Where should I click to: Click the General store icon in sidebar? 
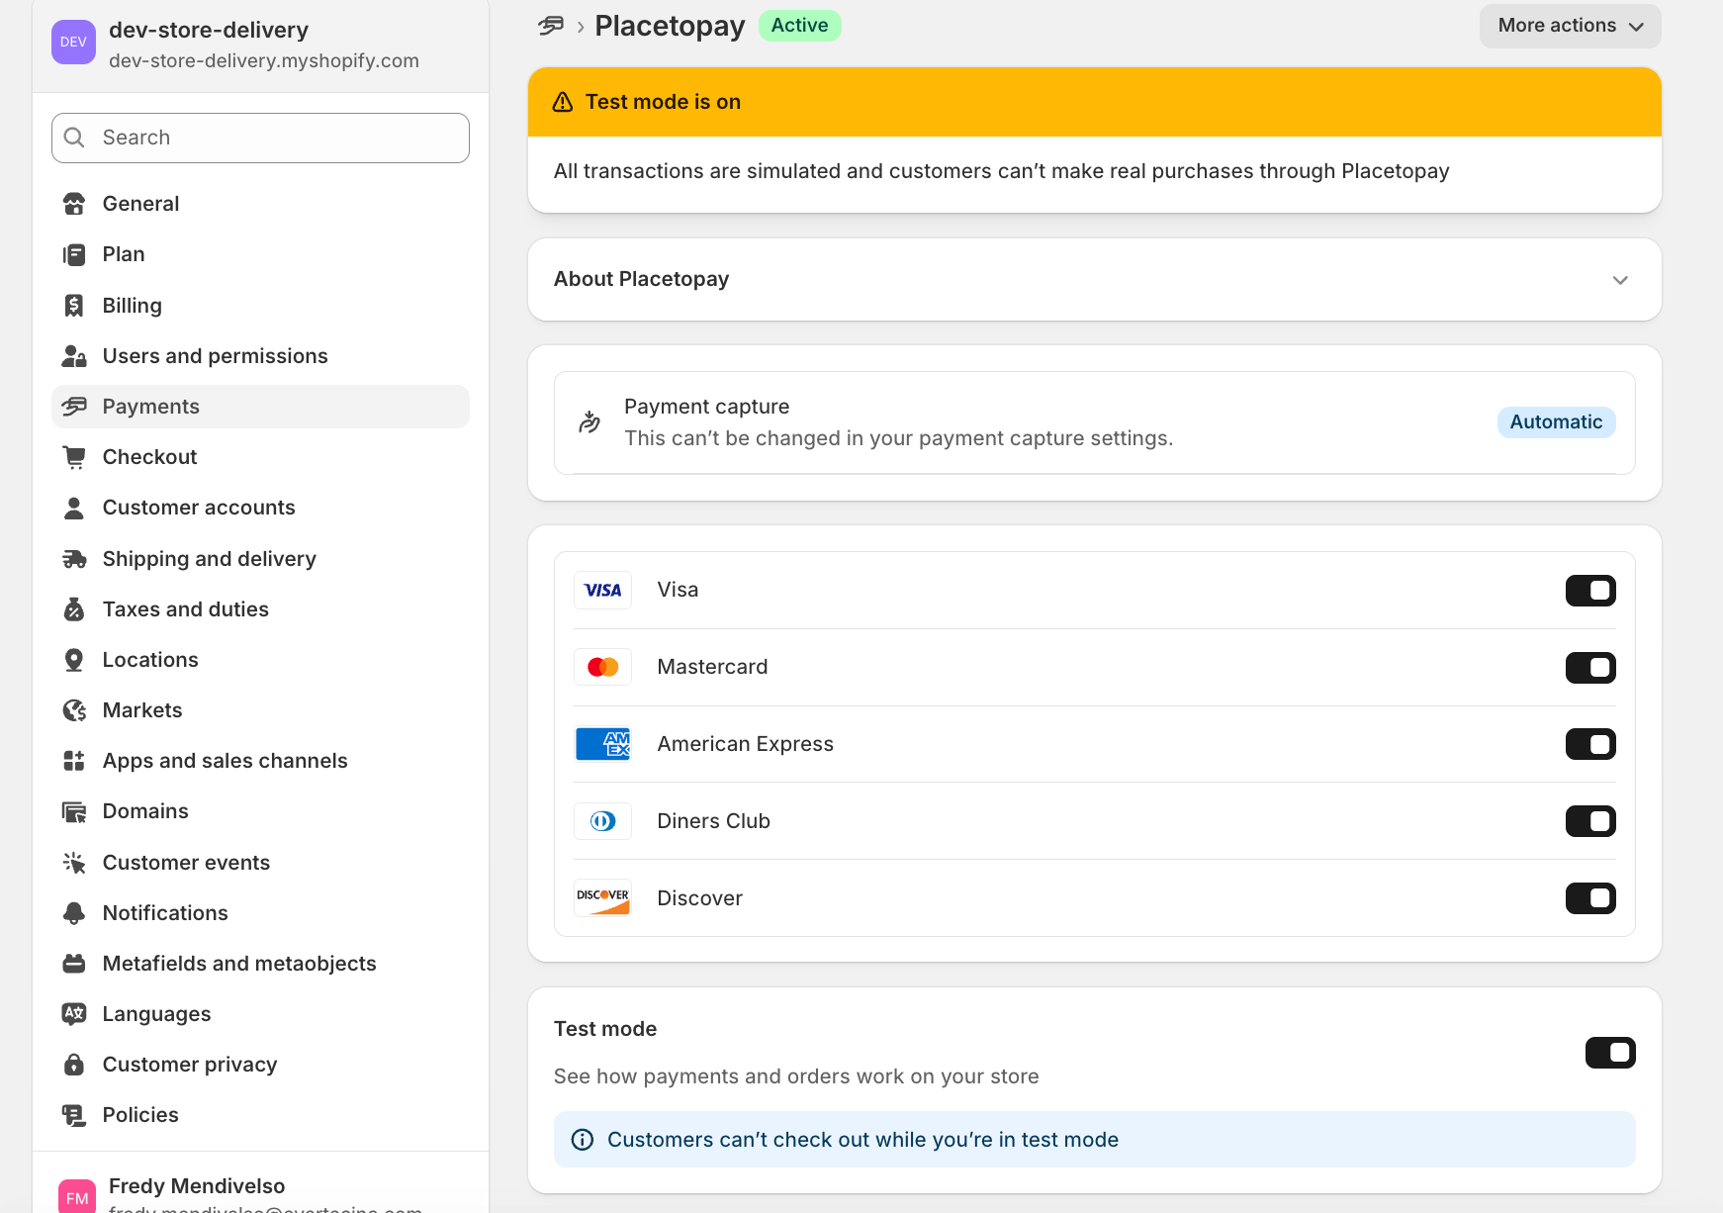click(x=74, y=204)
